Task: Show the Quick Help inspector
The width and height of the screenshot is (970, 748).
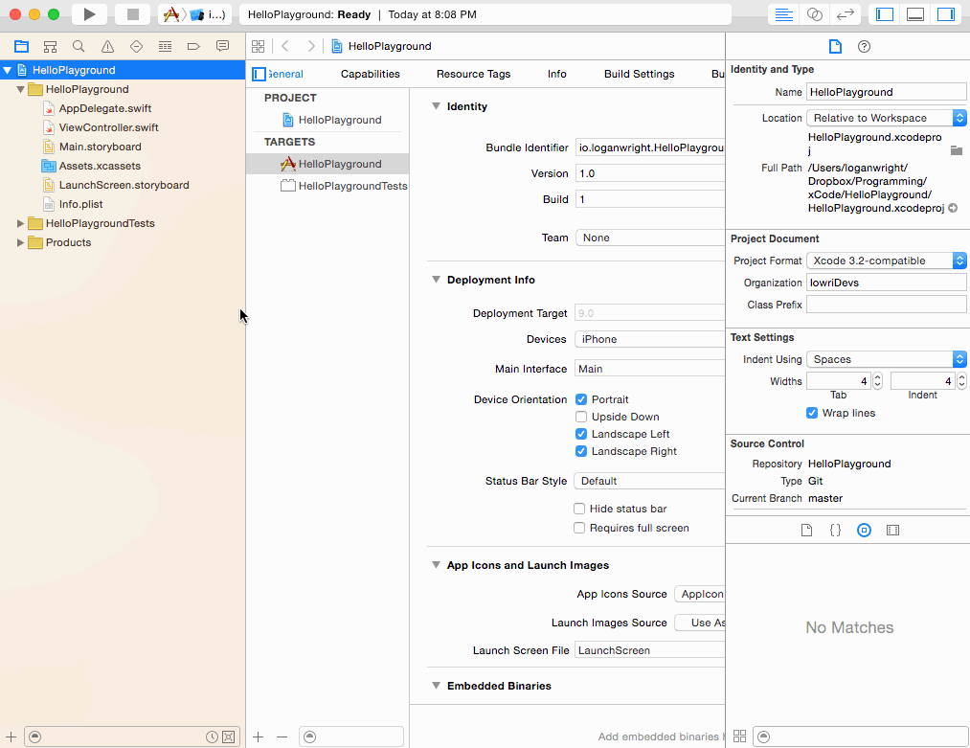Action: 865,46
